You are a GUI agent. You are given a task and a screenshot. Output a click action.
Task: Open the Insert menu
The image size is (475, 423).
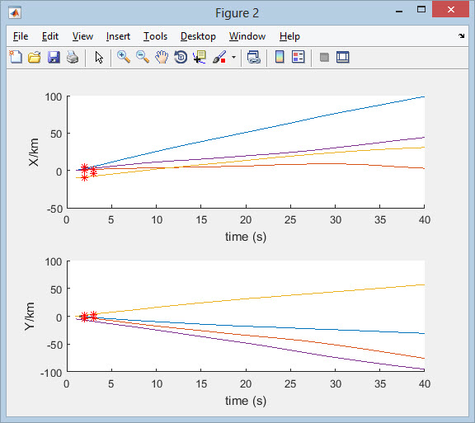118,36
